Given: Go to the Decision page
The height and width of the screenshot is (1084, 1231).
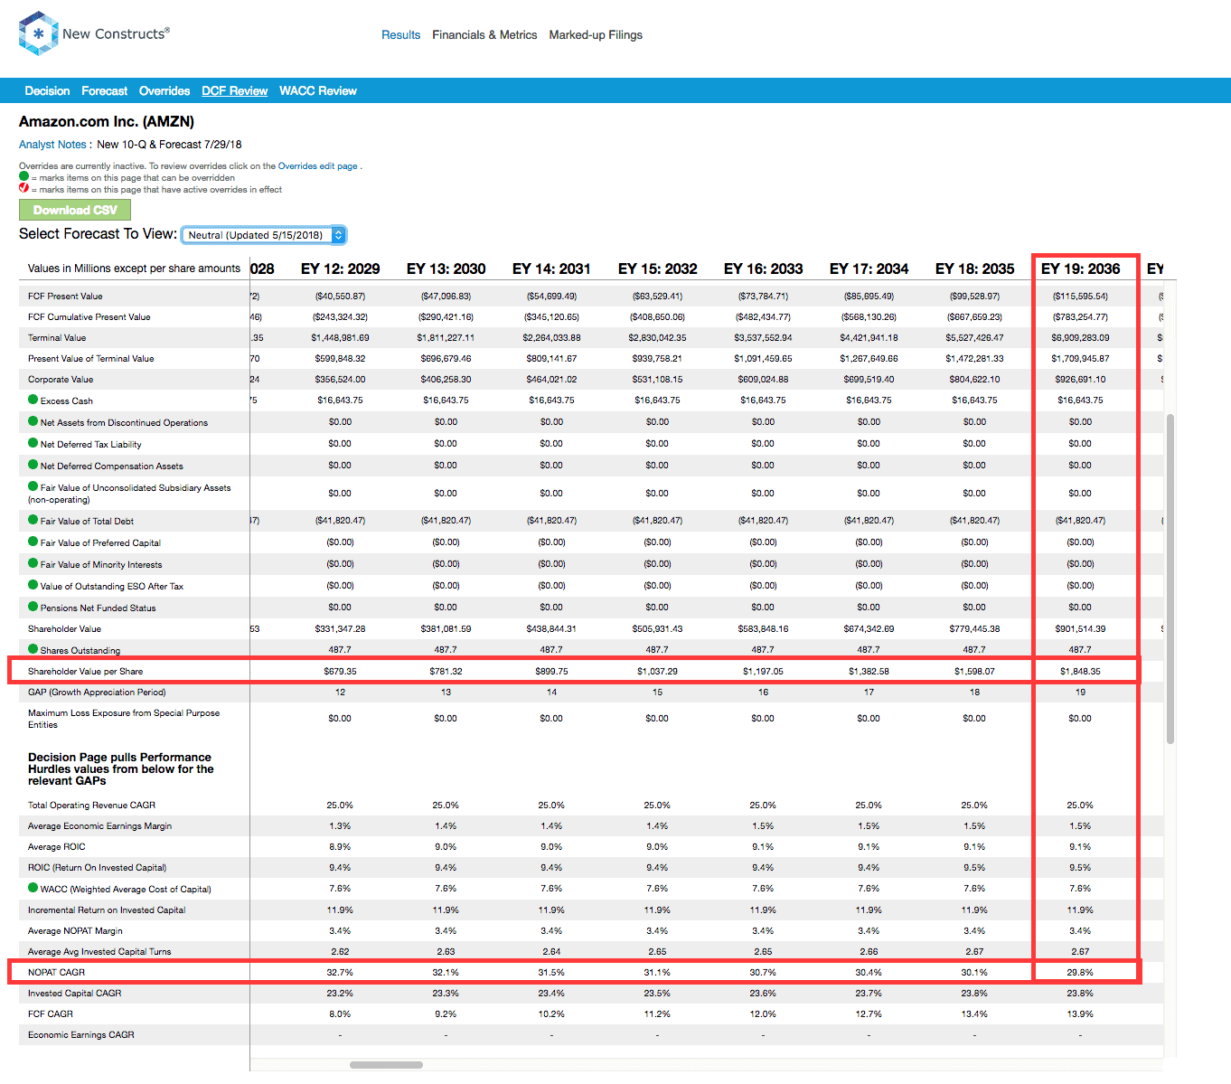Looking at the screenshot, I should tap(47, 91).
